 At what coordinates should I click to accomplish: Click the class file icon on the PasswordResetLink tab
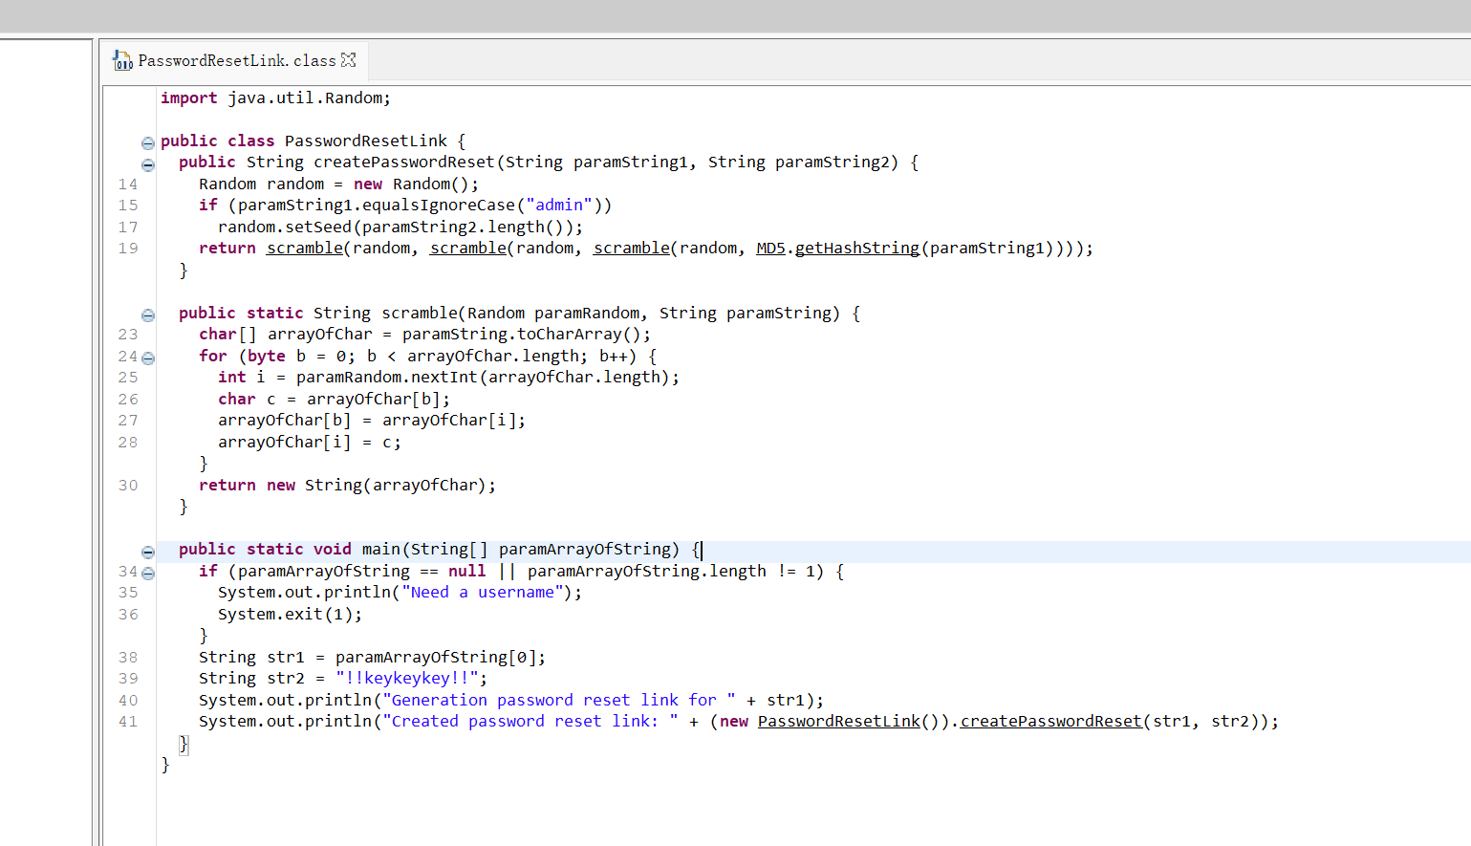pyautogui.click(x=122, y=61)
